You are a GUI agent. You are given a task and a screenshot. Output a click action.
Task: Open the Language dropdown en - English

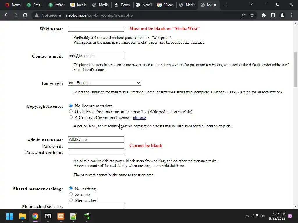pos(104,83)
